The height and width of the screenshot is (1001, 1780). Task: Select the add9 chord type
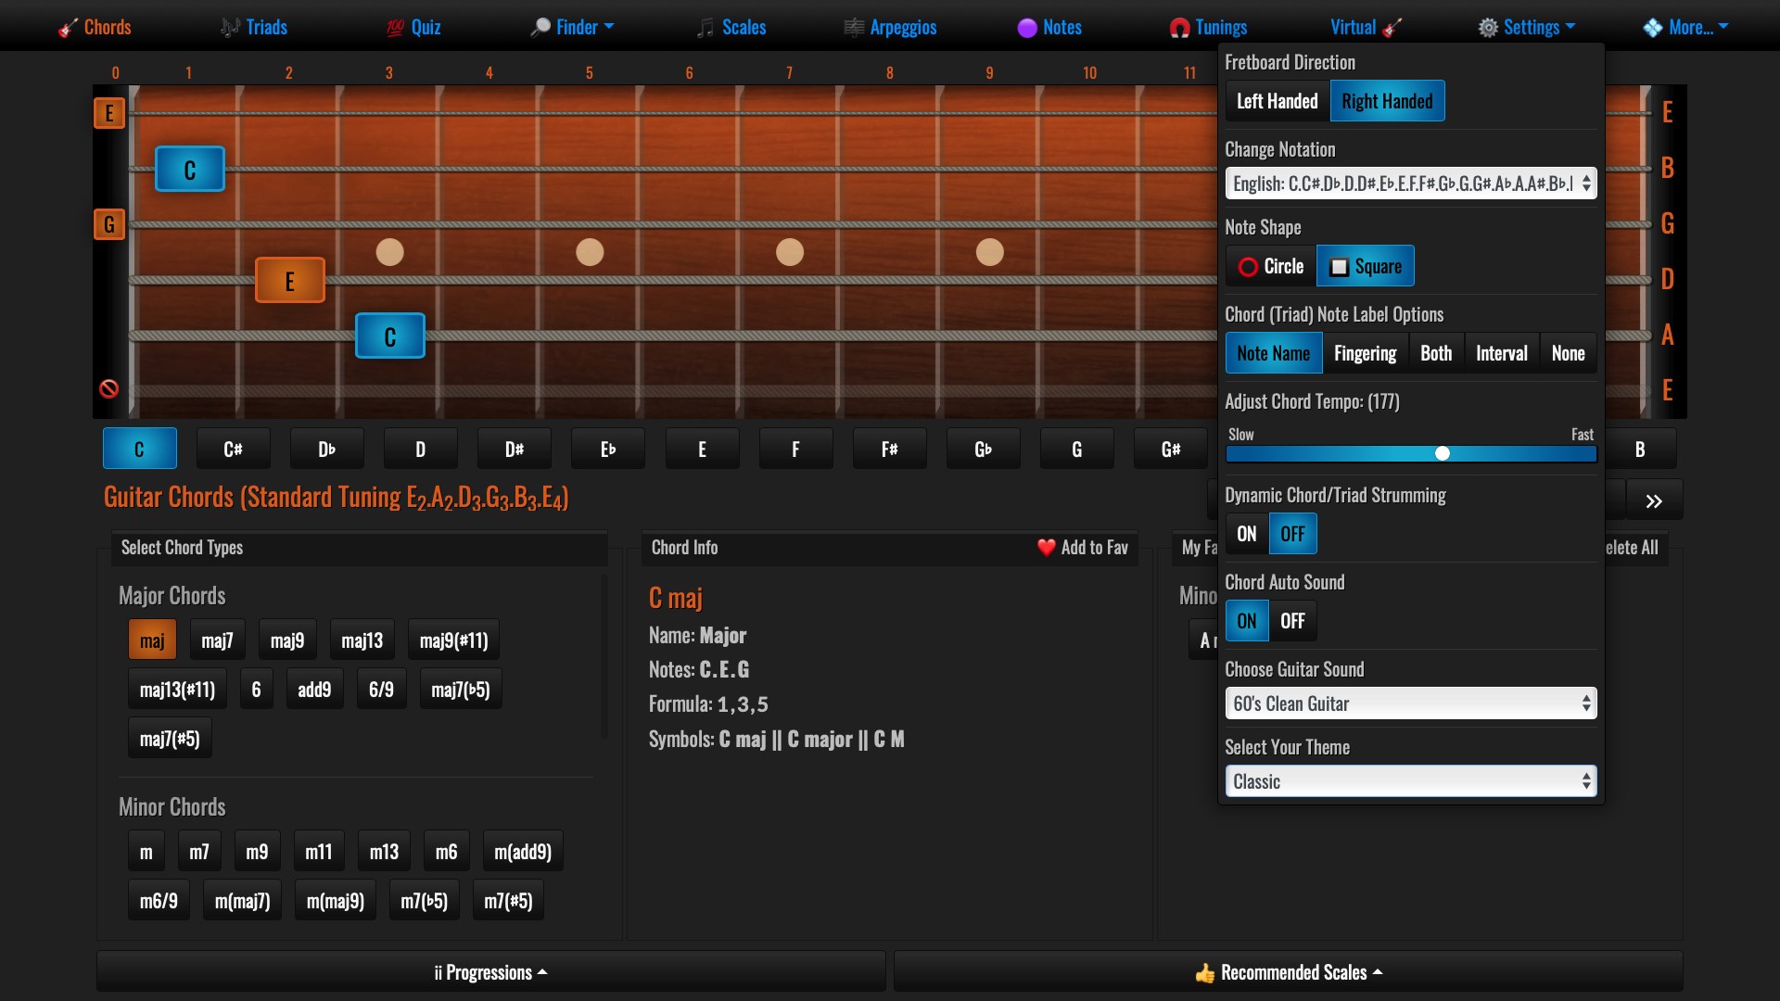coord(314,690)
